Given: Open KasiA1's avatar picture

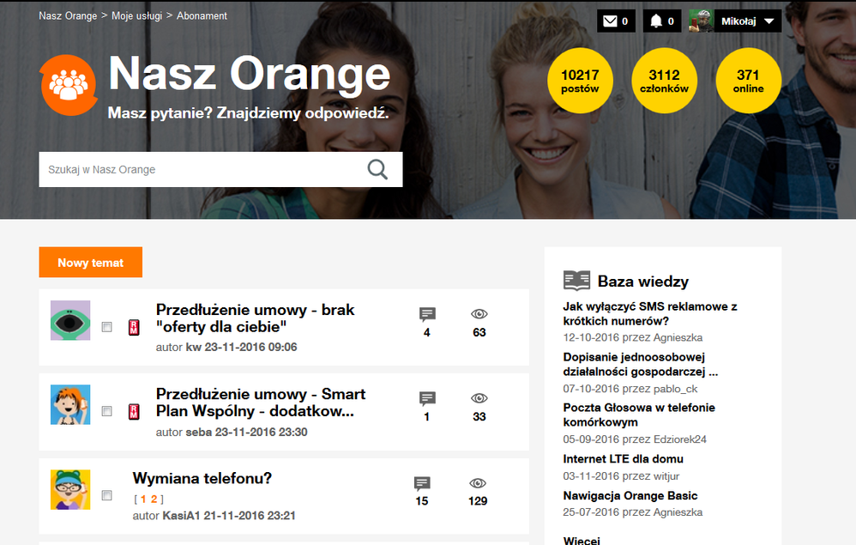Looking at the screenshot, I should [x=70, y=489].
